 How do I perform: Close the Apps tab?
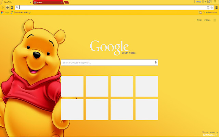coord(62,2)
